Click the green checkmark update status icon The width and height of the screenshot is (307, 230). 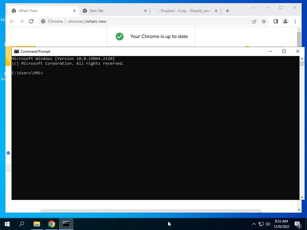point(120,36)
